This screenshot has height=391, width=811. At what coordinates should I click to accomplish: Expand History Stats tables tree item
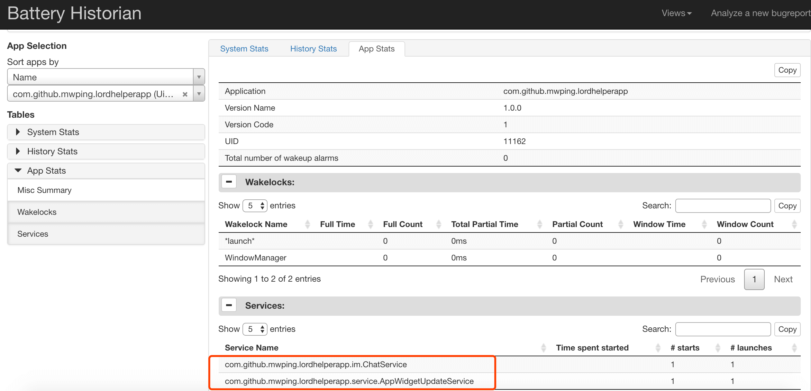(52, 151)
